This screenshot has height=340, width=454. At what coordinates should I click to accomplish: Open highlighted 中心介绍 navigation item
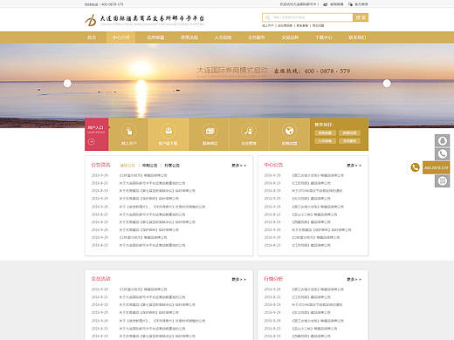click(x=120, y=37)
